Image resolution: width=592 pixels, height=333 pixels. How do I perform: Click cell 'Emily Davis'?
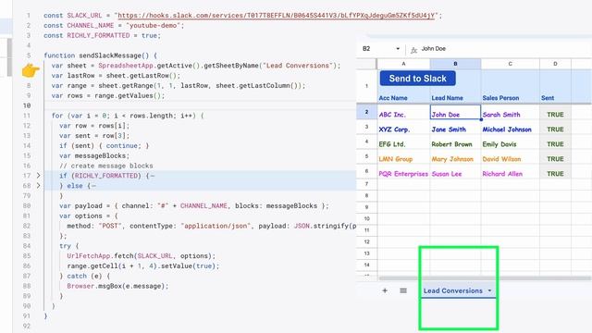[x=510, y=142]
